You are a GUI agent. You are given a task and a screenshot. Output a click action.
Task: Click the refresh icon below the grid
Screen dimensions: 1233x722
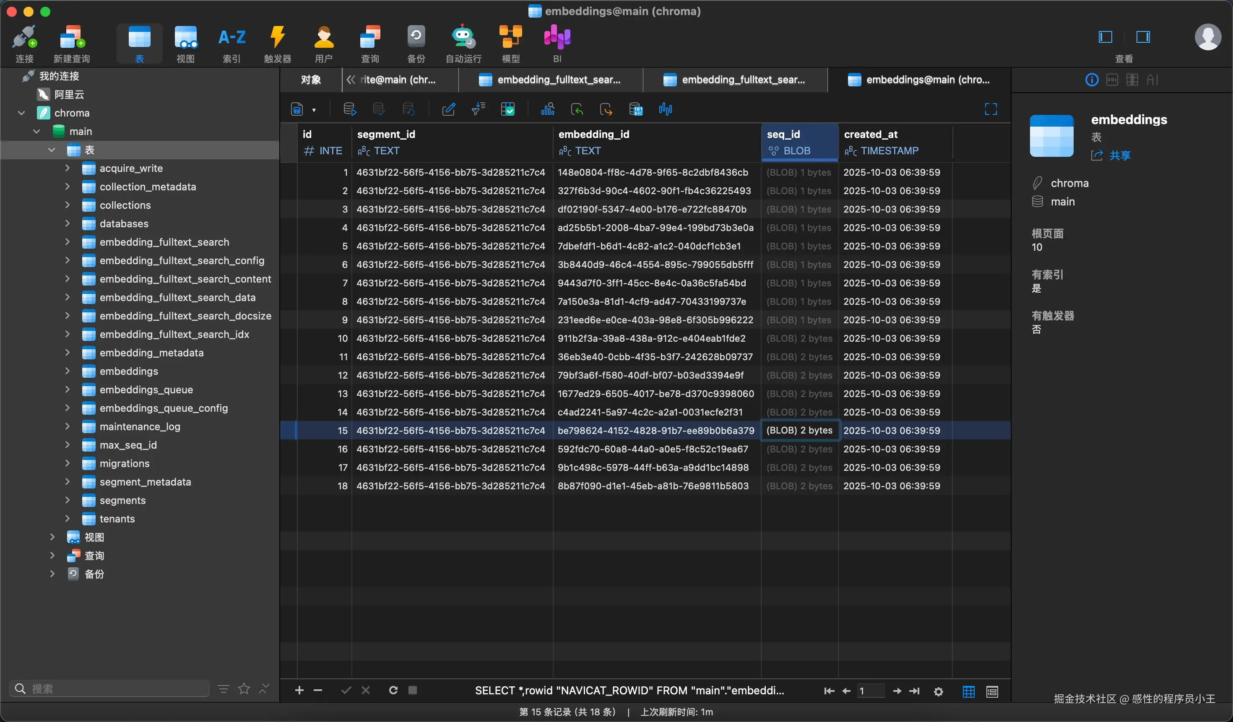393,690
